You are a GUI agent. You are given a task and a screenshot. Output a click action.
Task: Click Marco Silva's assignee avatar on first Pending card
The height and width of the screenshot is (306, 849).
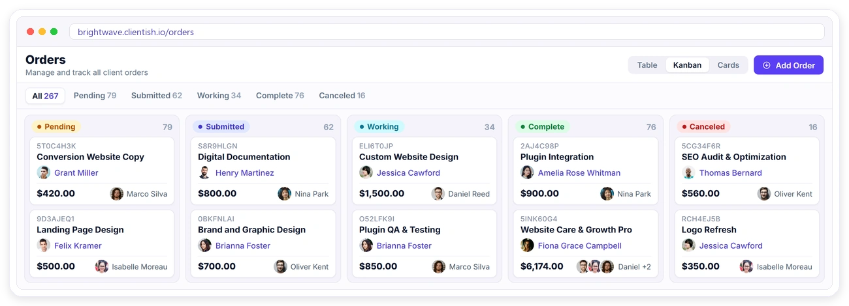tap(117, 193)
